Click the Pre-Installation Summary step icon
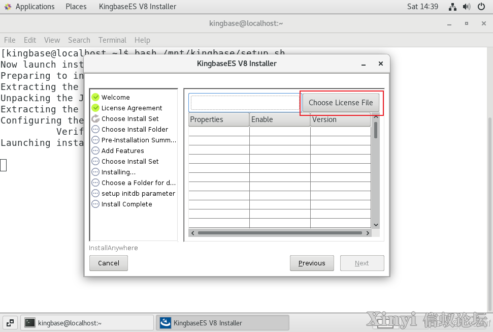493x332 pixels. 95,140
